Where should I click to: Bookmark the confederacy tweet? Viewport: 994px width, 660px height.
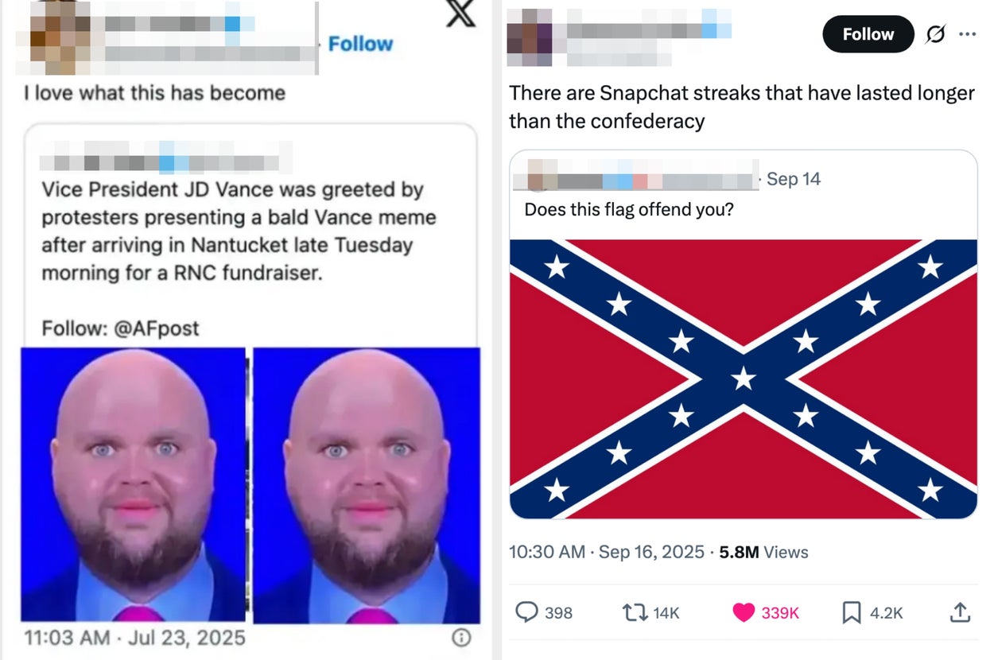pyautogui.click(x=851, y=612)
